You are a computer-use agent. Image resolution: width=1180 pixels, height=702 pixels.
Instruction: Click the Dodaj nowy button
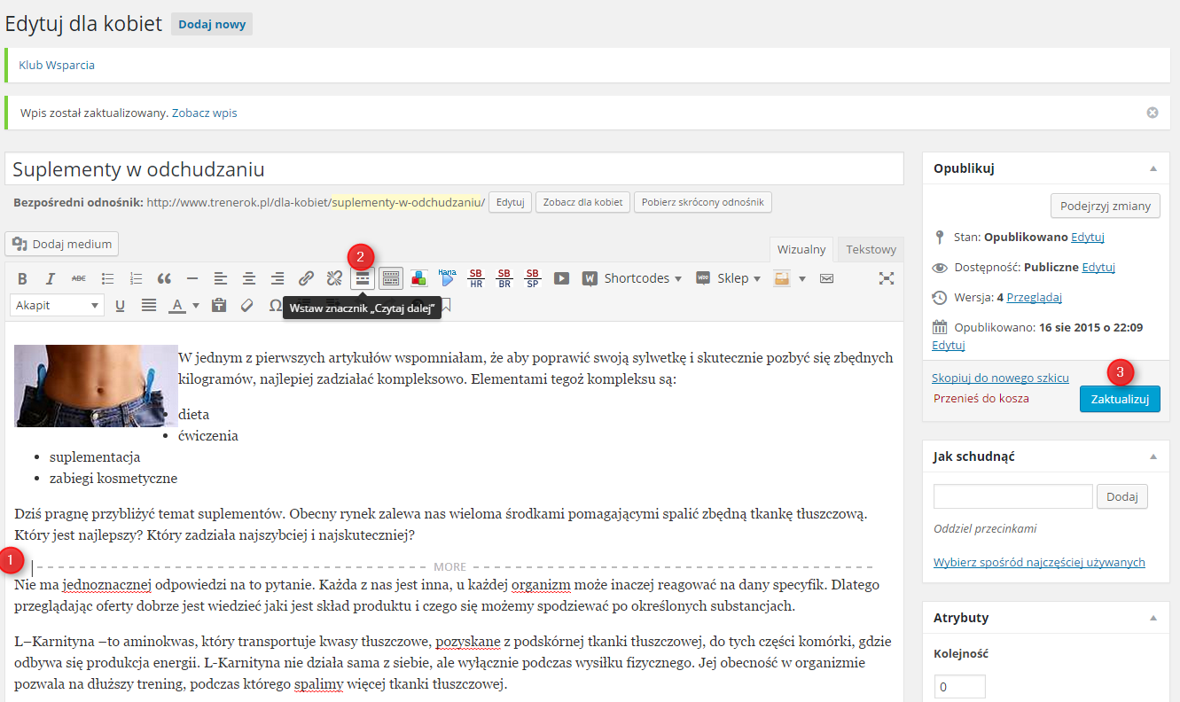coord(212,24)
